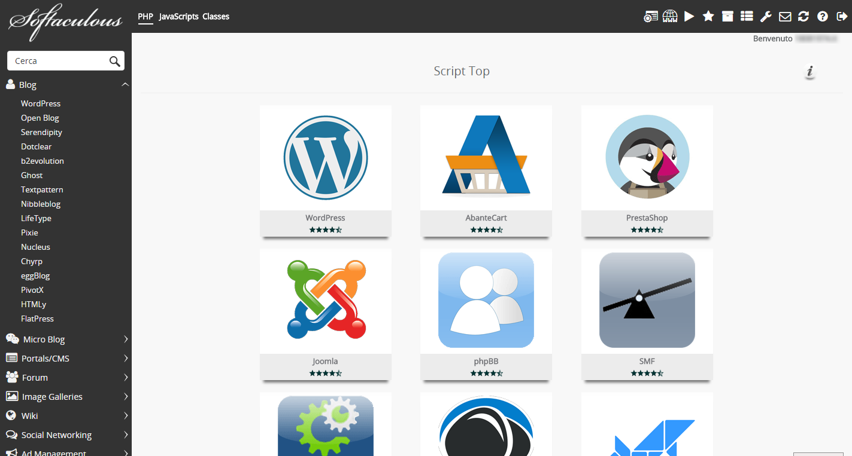Viewport: 852px width, 456px height.
Task: Select HTMLy in sidebar
Action: (34, 304)
